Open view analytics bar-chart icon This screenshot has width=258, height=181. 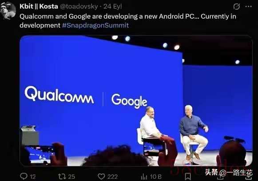point(144,177)
